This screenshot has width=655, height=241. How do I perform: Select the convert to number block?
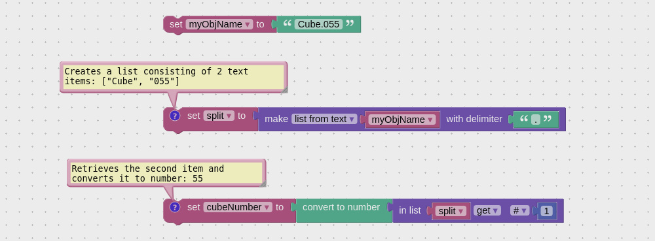click(341, 207)
